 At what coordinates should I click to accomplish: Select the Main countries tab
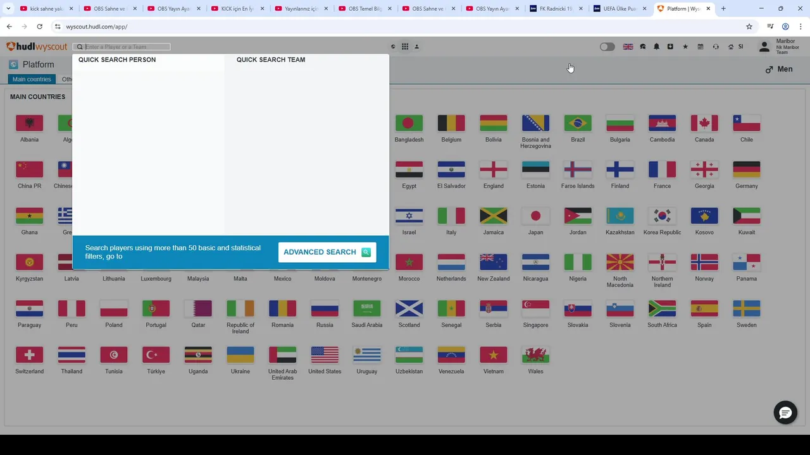point(32,79)
